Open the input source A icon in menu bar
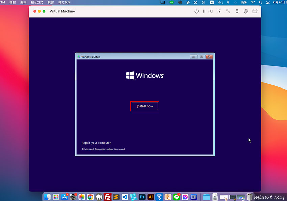Viewport: 287px width, 201px height. (212, 2)
